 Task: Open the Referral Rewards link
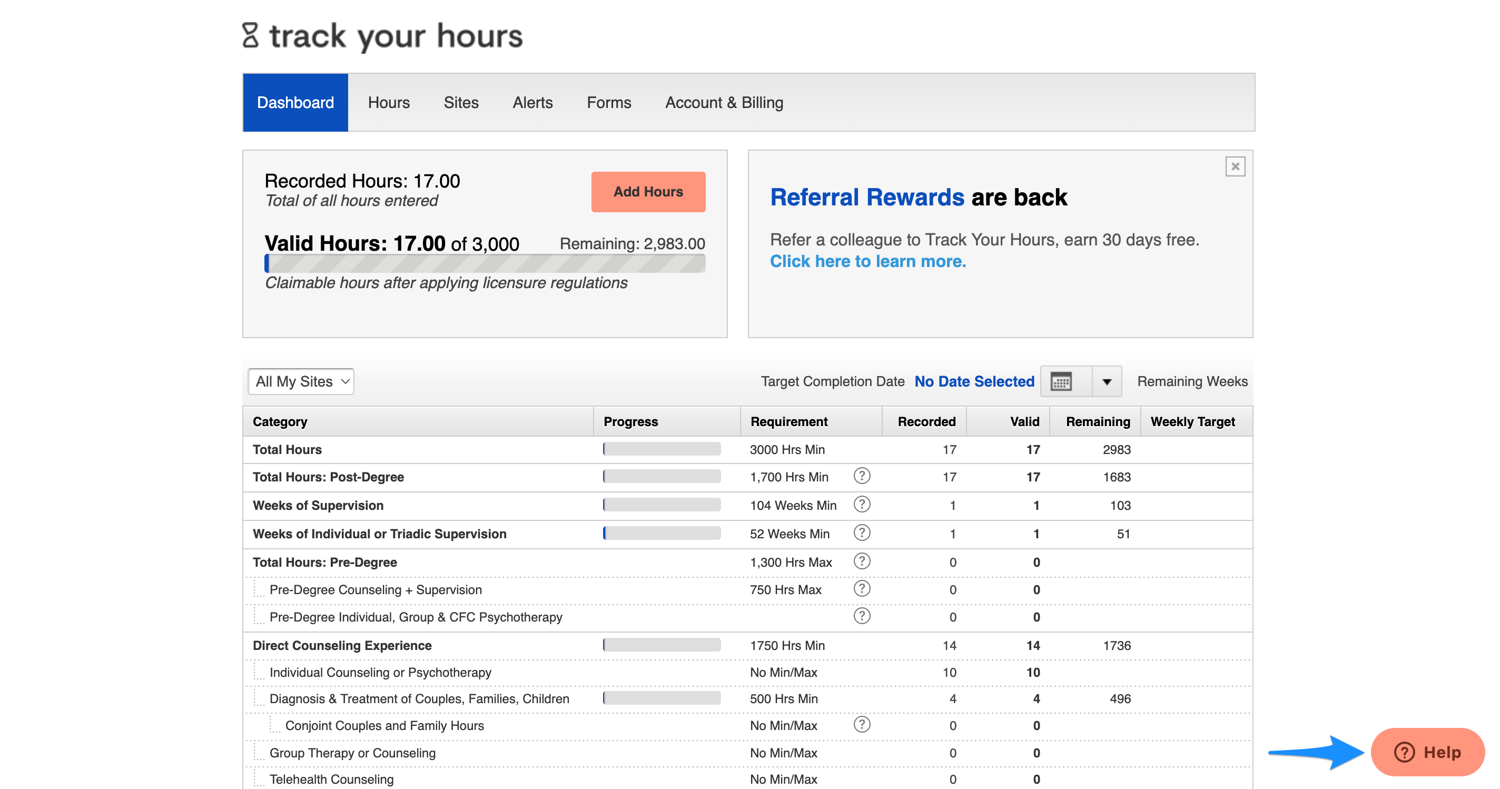coord(867,198)
